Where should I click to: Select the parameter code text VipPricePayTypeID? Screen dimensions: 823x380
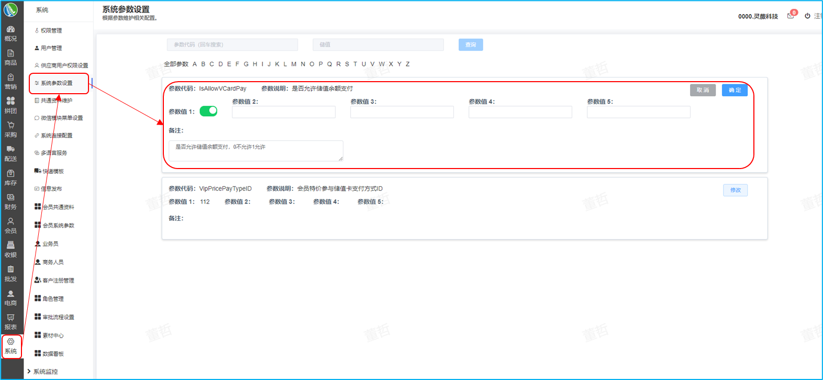[225, 189]
